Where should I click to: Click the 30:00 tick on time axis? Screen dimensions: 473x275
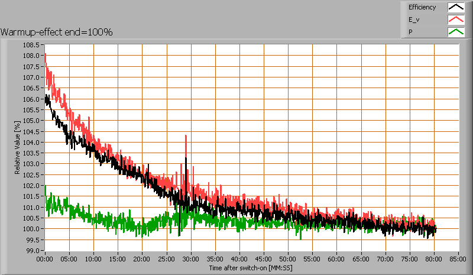tap(191, 258)
